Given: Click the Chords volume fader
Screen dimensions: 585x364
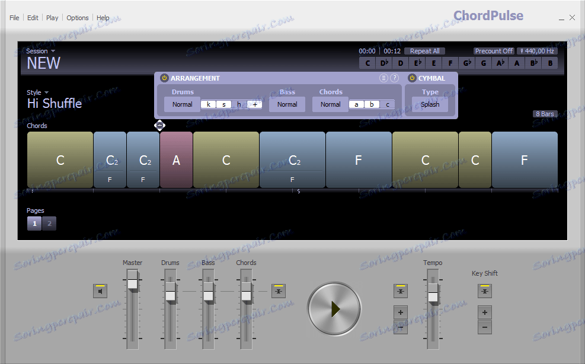Looking at the screenshot, I should (246, 293).
